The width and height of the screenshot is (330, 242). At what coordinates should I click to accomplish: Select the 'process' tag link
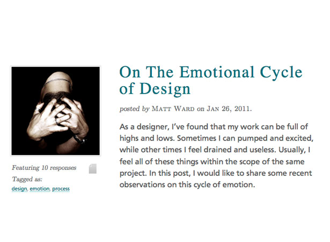coord(61,189)
